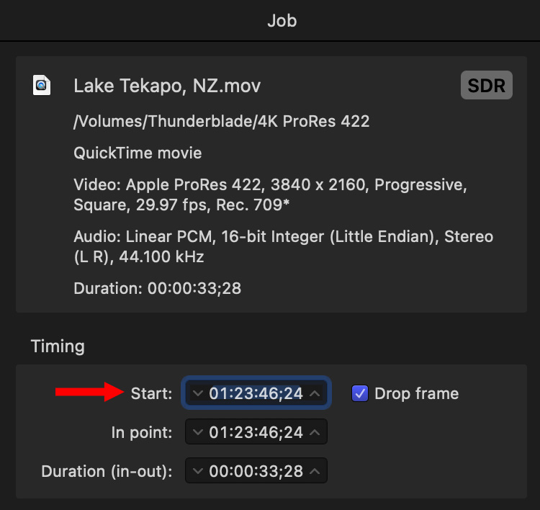Increase the Duration (in-out) value
The width and height of the screenshot is (540, 510).
click(x=315, y=472)
